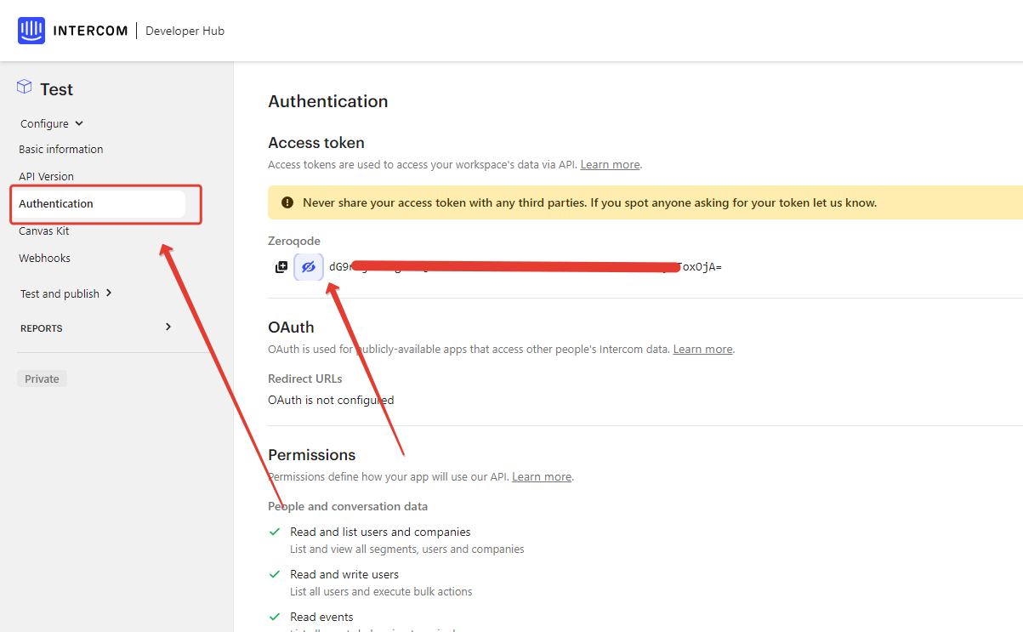Click Learn more link under OAuth

(702, 349)
